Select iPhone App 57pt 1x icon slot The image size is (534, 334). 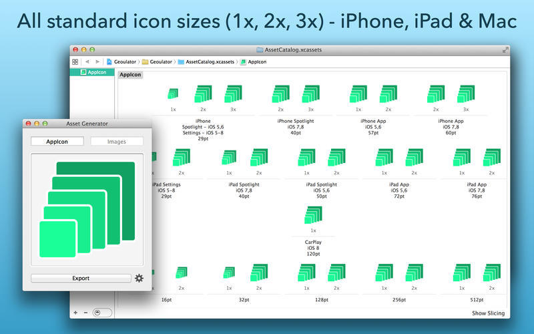tap(358, 94)
